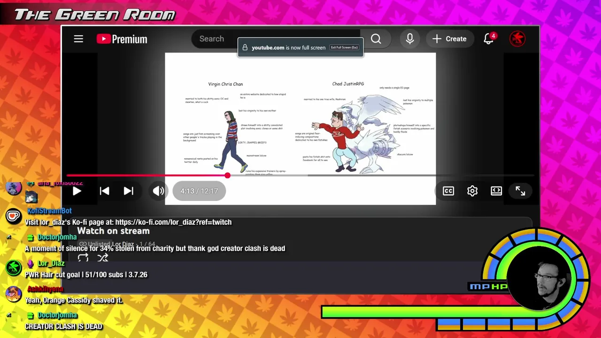Open the account avatar menu
This screenshot has height=338, width=601.
pyautogui.click(x=517, y=39)
